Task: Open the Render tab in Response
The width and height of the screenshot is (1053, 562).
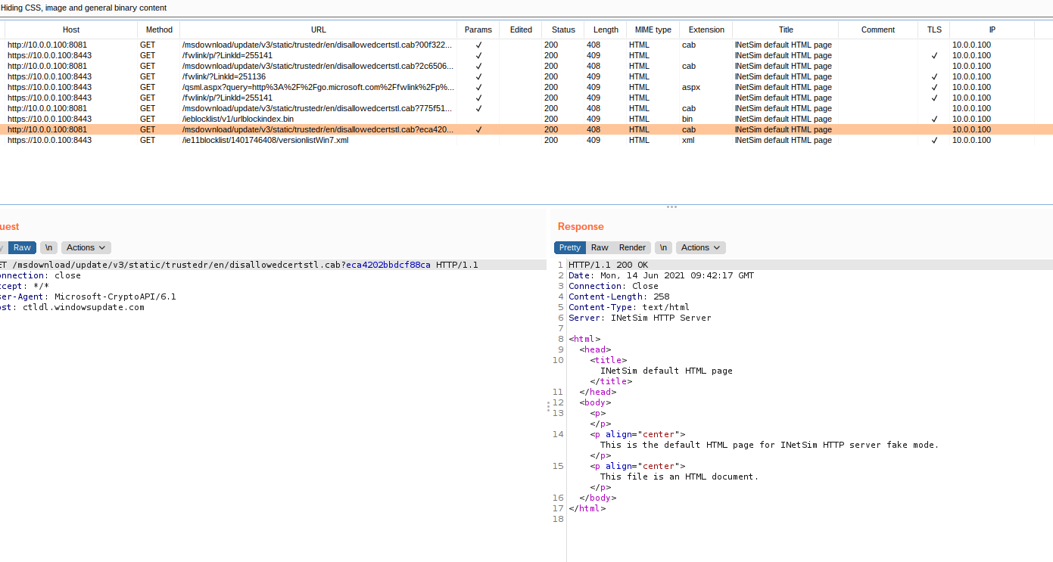Action: click(x=632, y=247)
